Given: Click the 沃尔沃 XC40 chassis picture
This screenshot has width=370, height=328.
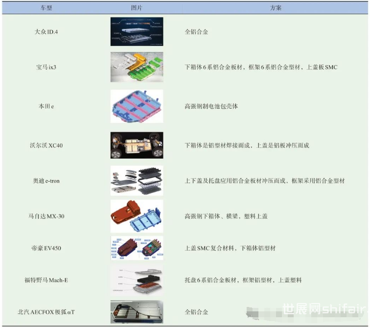Looking at the screenshot, I should [x=137, y=145].
